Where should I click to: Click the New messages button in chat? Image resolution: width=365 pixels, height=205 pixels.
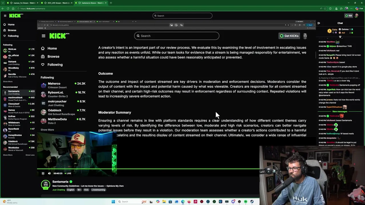coord(340,112)
